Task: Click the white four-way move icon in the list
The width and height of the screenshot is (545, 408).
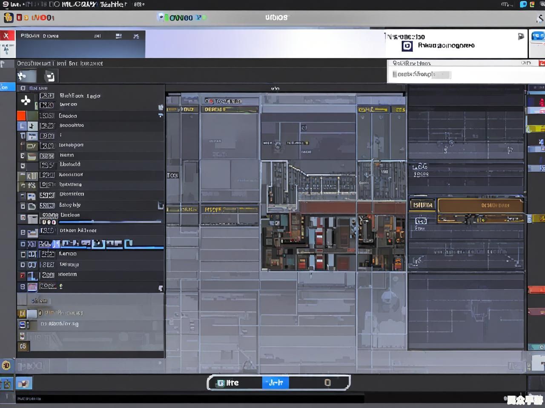Action: 26,100
